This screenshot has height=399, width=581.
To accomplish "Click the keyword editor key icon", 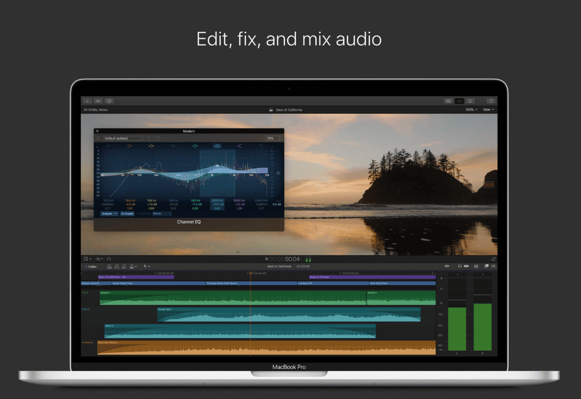I will coord(98,101).
